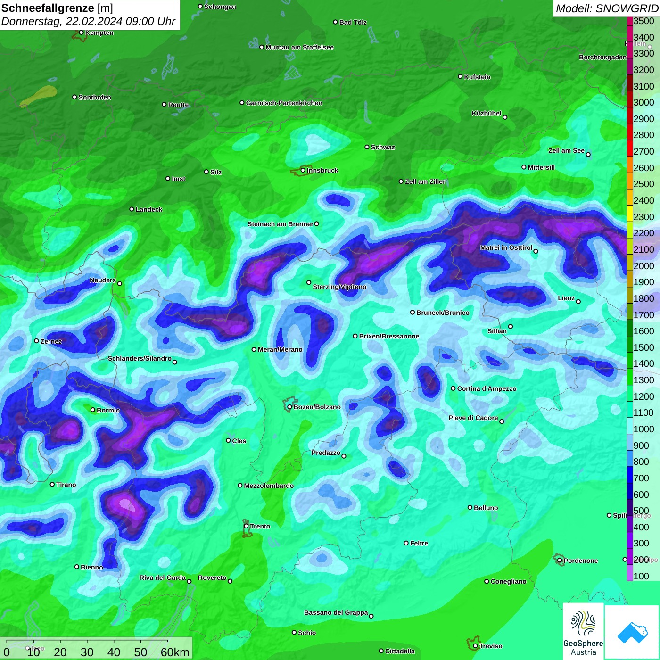Select the Bassano del Grappa label
This screenshot has height=660, width=660.
point(336,612)
